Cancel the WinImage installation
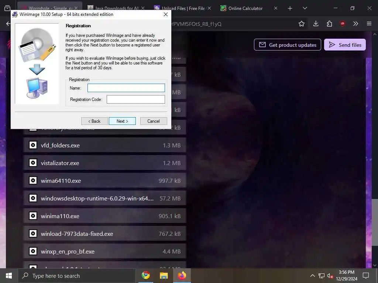The image size is (378, 283). [x=154, y=121]
